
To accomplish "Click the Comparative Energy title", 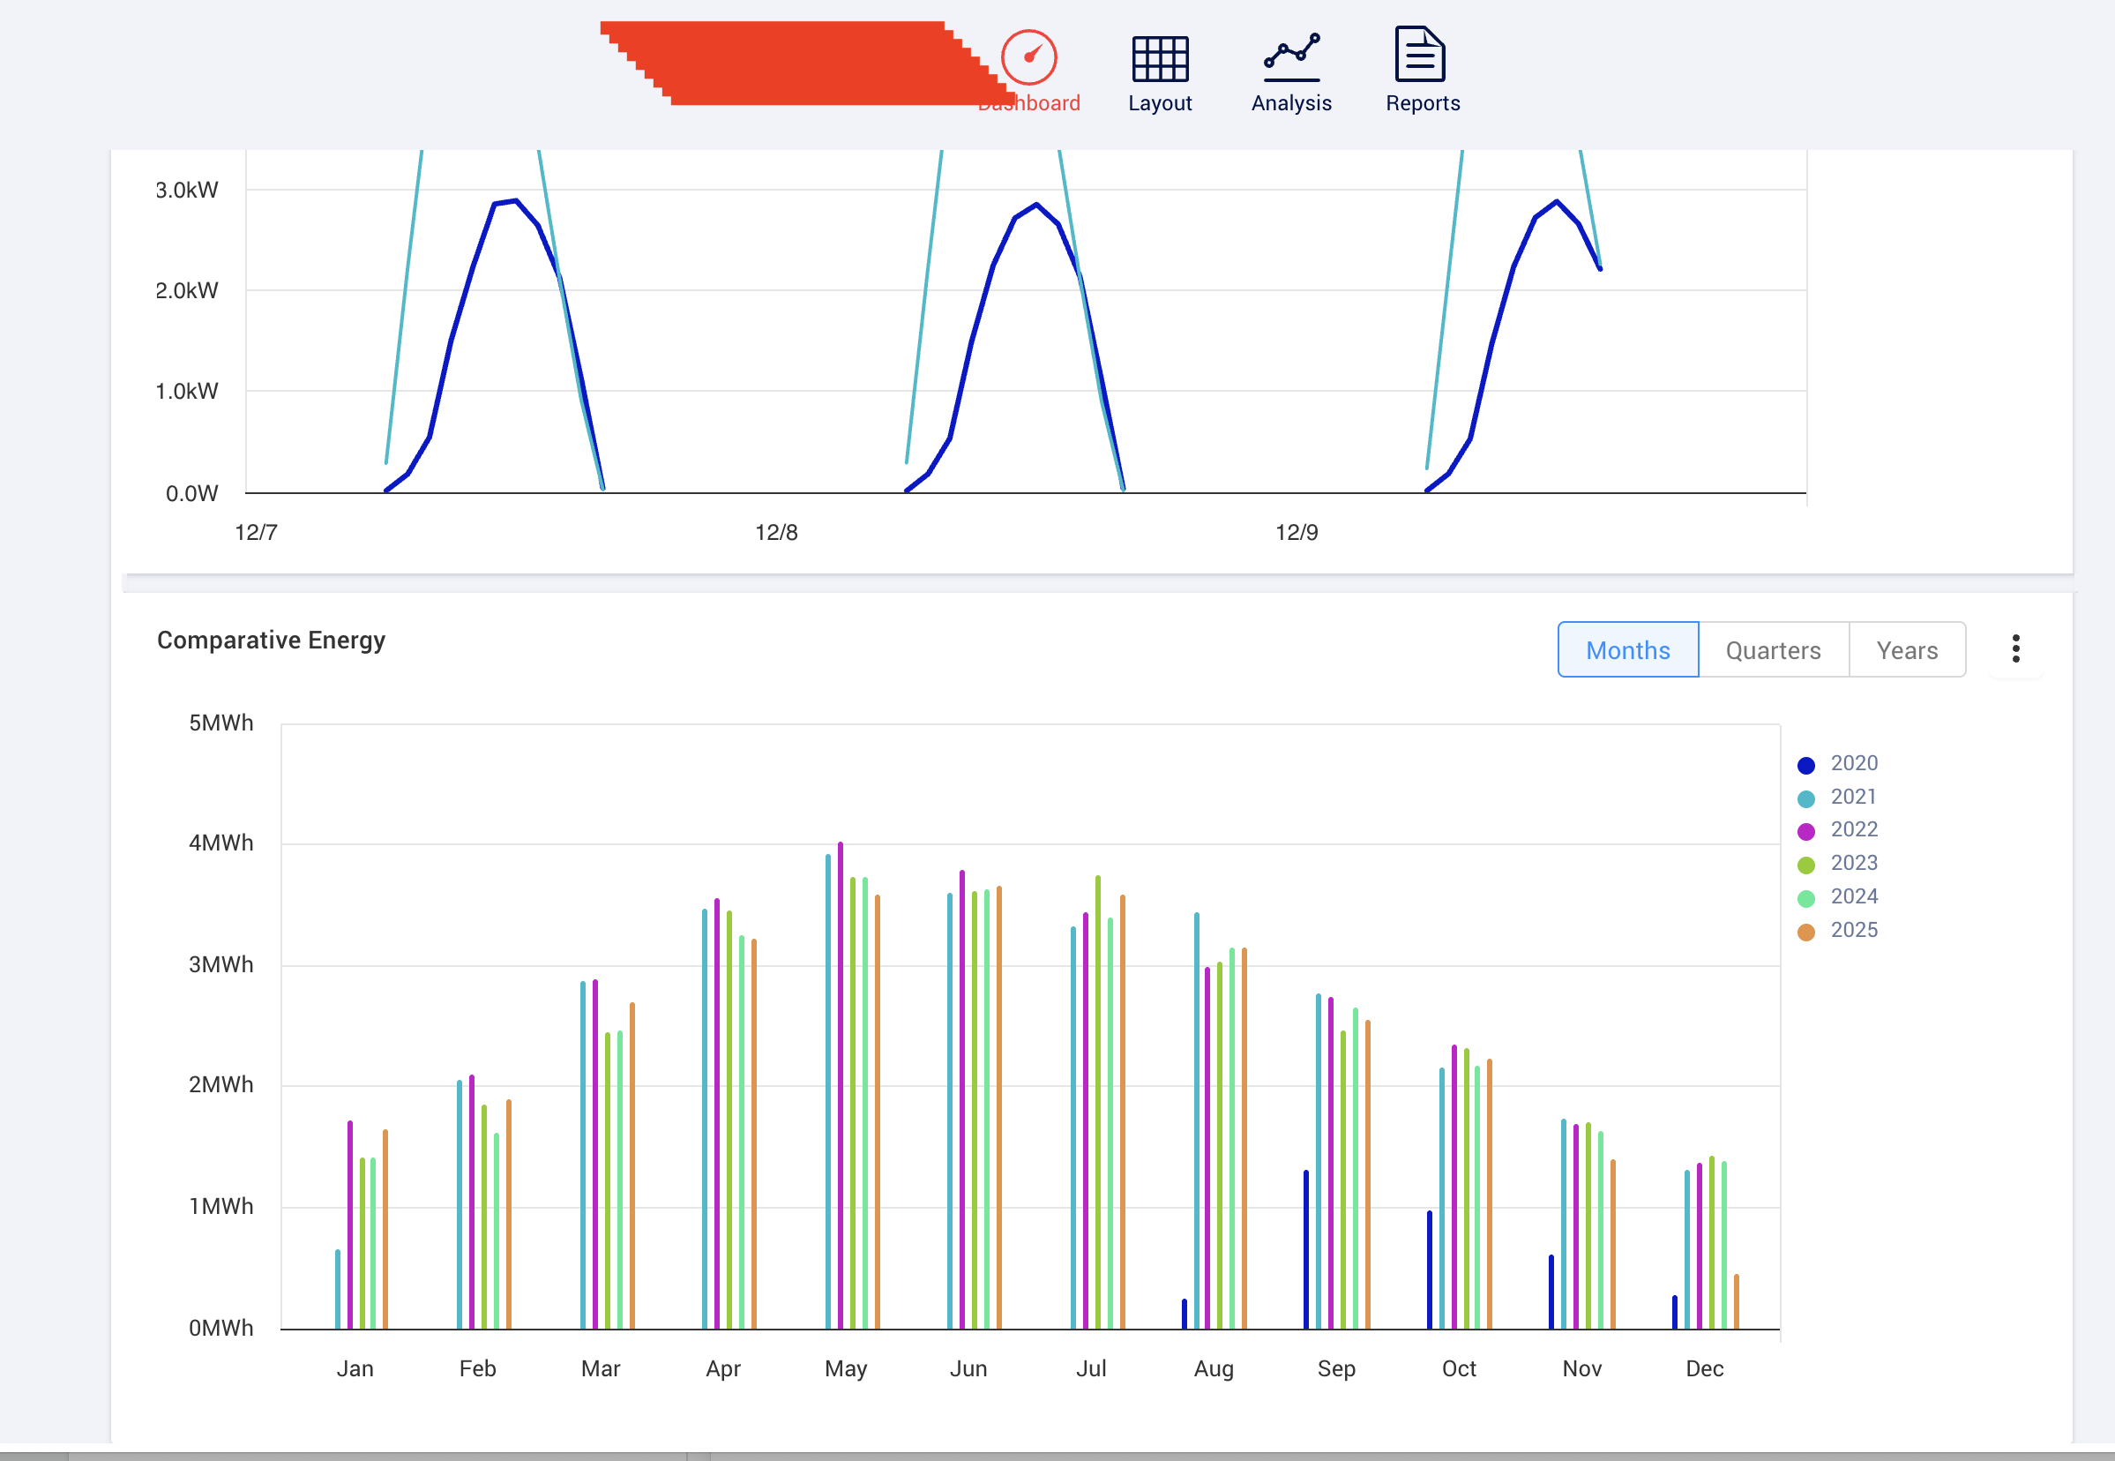I will (x=271, y=640).
